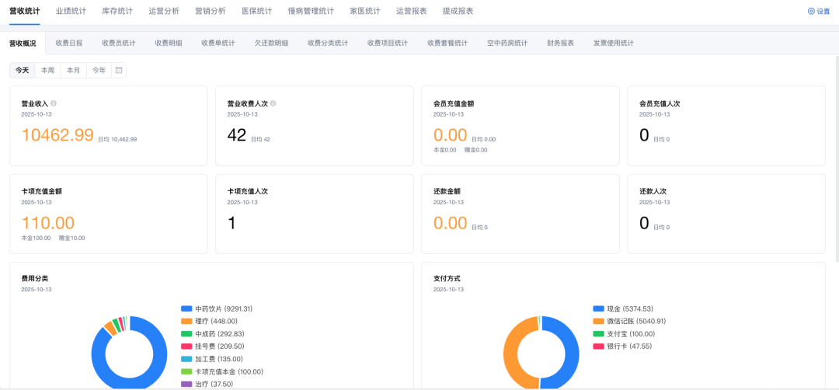The image size is (839, 390).
Task: Open the 库存统计 top menu
Action: click(117, 11)
